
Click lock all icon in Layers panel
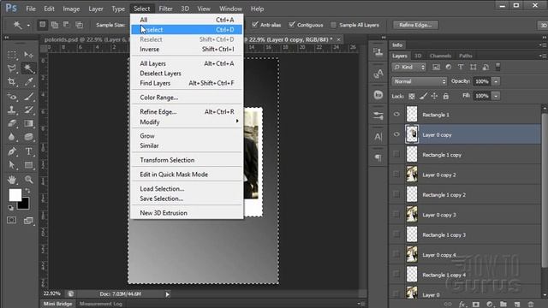[445, 96]
